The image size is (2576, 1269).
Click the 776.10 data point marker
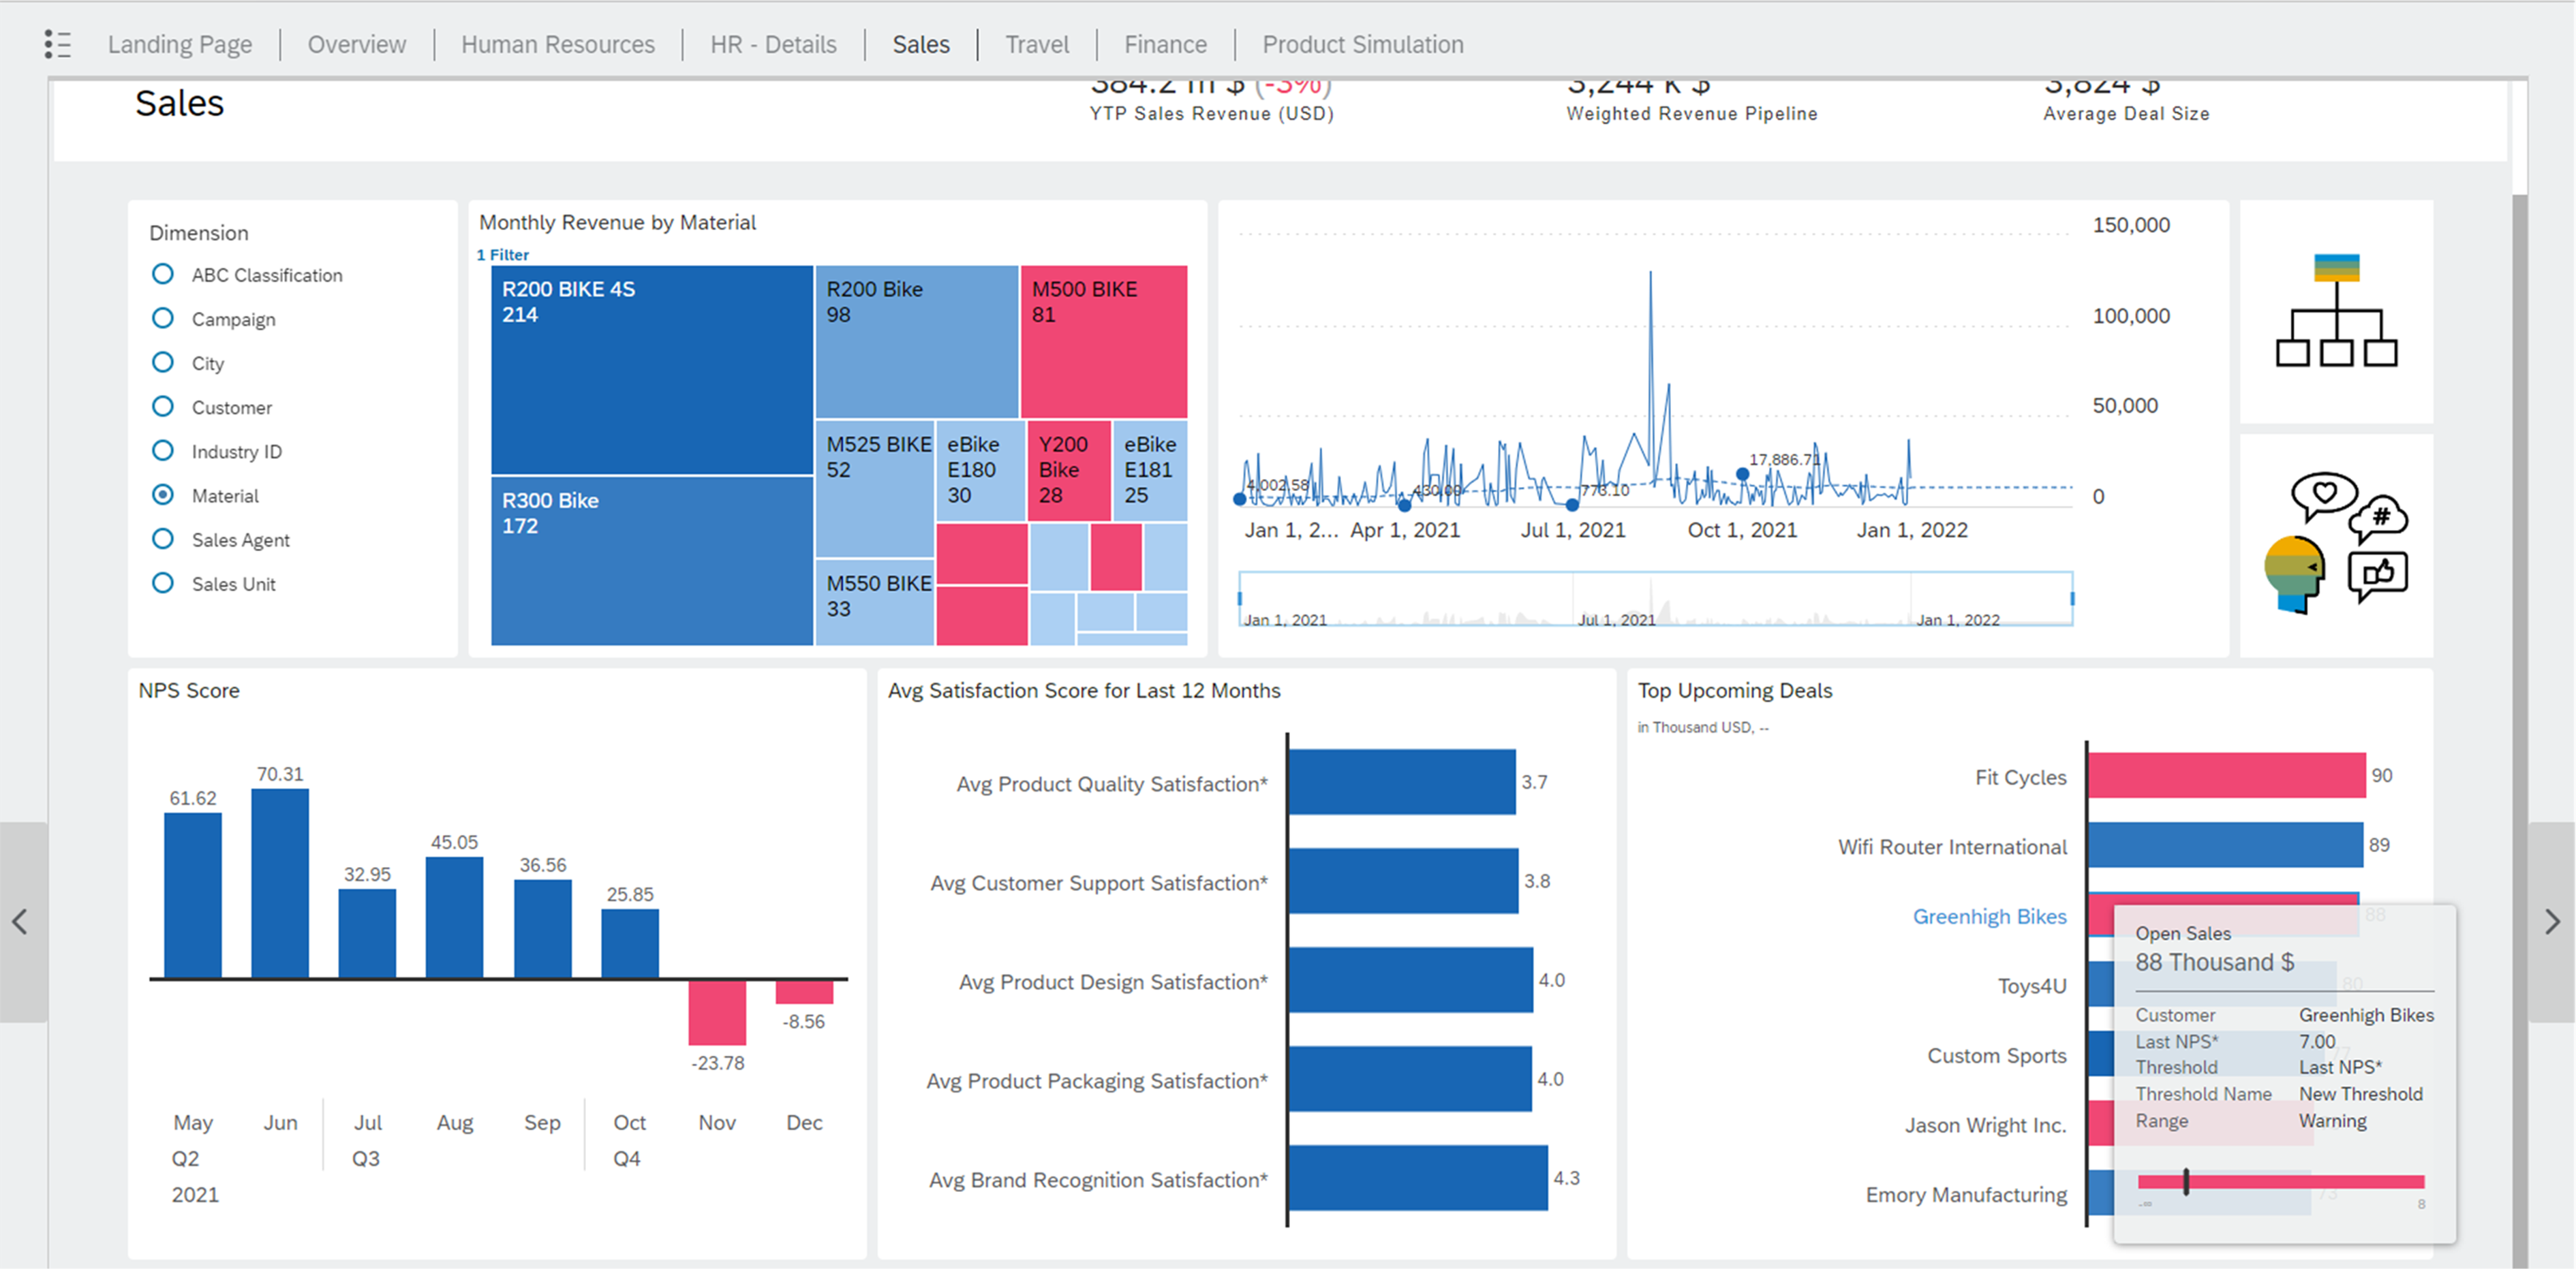click(x=1572, y=505)
